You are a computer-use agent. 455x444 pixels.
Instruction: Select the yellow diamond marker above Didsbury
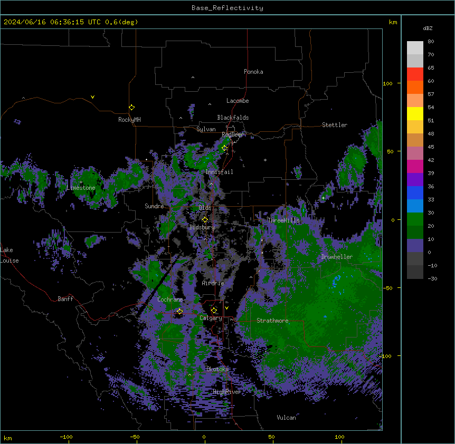pyautogui.click(x=205, y=220)
